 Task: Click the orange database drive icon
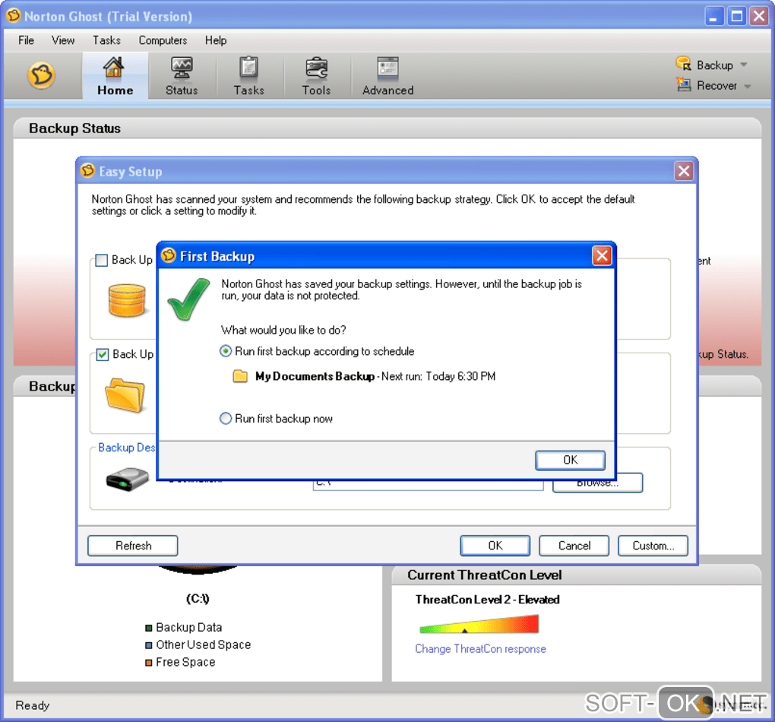127,299
